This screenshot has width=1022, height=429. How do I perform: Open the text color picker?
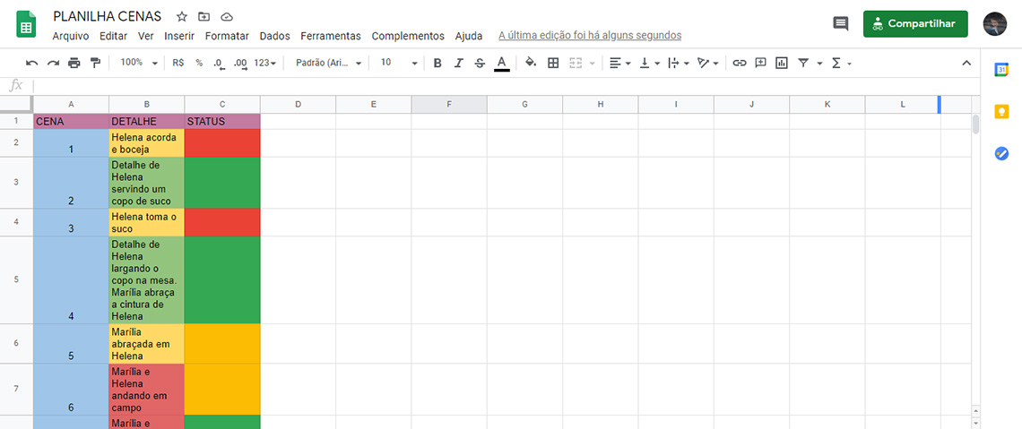[x=502, y=63]
